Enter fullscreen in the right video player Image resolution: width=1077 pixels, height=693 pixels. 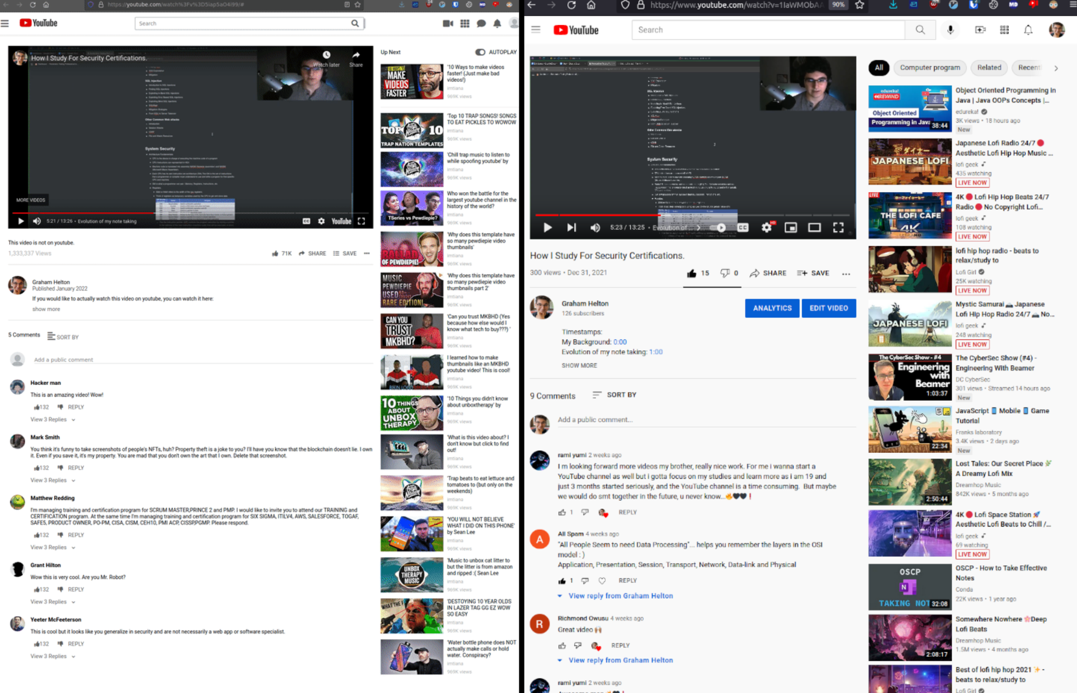click(x=838, y=227)
